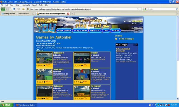The width and height of the screenshot is (179, 107).
Task: Open the Bookmarks menu
Action: 26,5
